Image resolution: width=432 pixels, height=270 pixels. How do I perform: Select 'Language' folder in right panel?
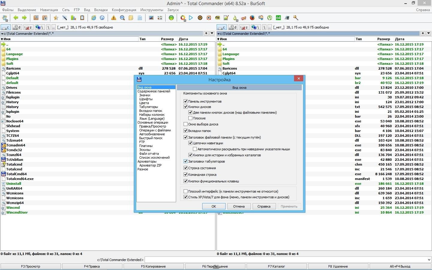tap(231, 54)
